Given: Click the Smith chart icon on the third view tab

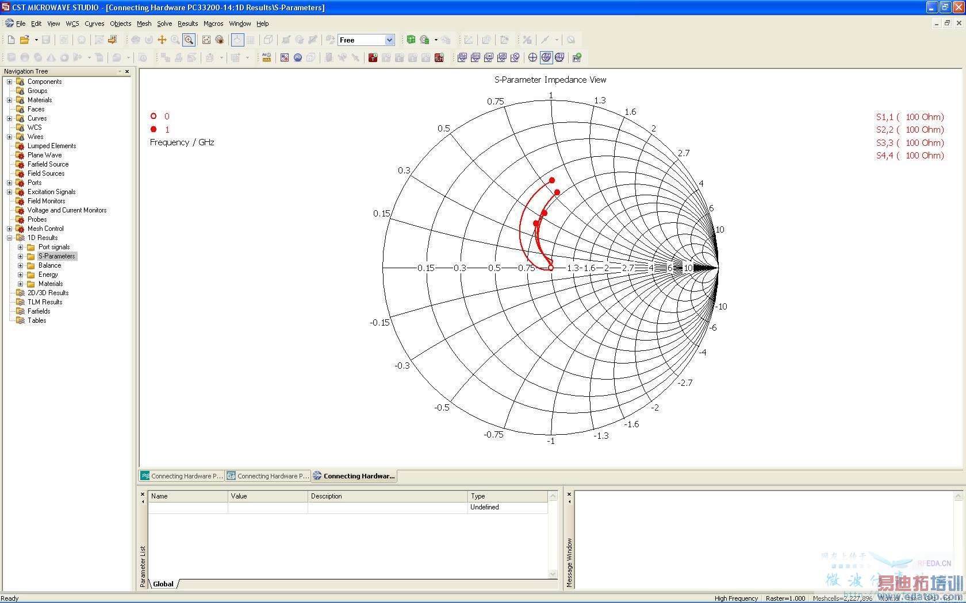Looking at the screenshot, I should tap(317, 476).
